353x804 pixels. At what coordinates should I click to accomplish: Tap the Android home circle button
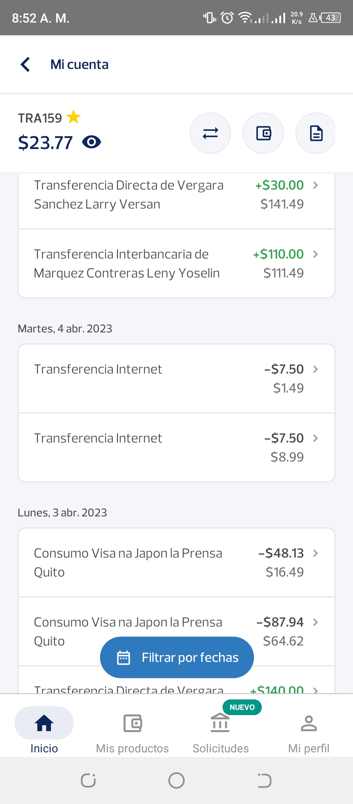pyautogui.click(x=176, y=780)
